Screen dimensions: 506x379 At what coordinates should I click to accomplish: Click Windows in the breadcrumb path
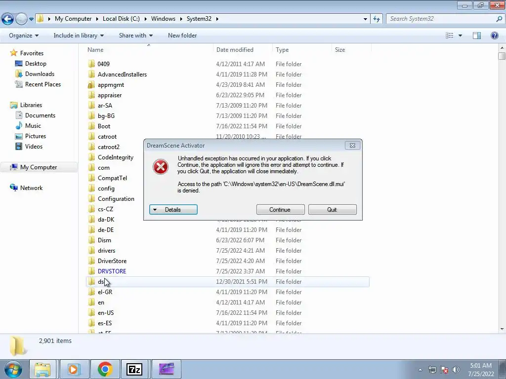point(163,19)
